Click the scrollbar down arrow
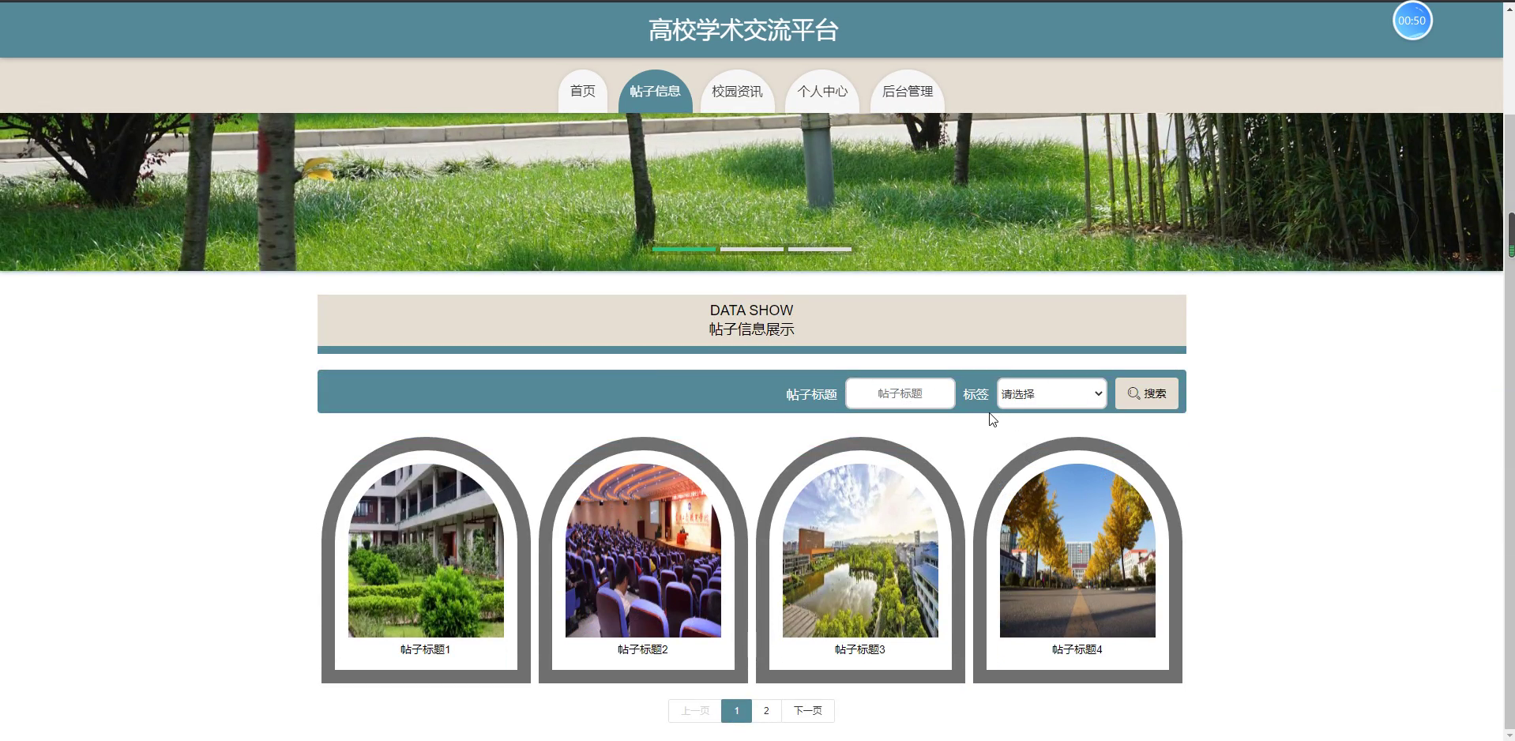Screen dimensions: 1515x741 point(1511,735)
